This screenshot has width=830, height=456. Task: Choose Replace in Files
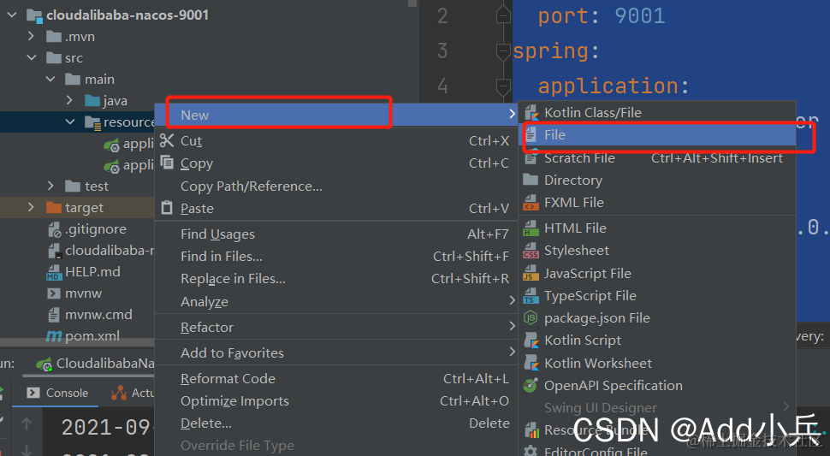click(x=335, y=279)
